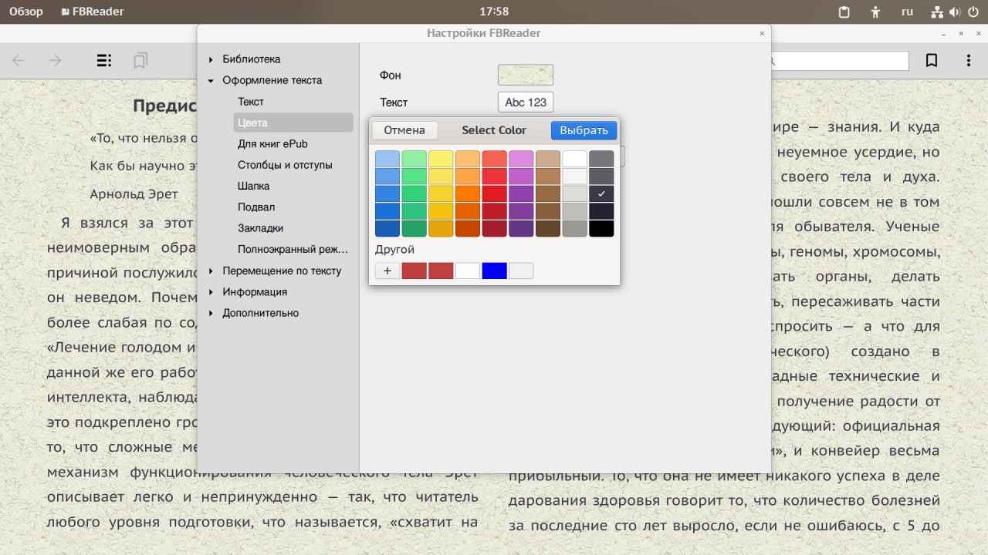Pick the darkest purple palette swatch
This screenshot has width=988, height=555.
[x=521, y=228]
